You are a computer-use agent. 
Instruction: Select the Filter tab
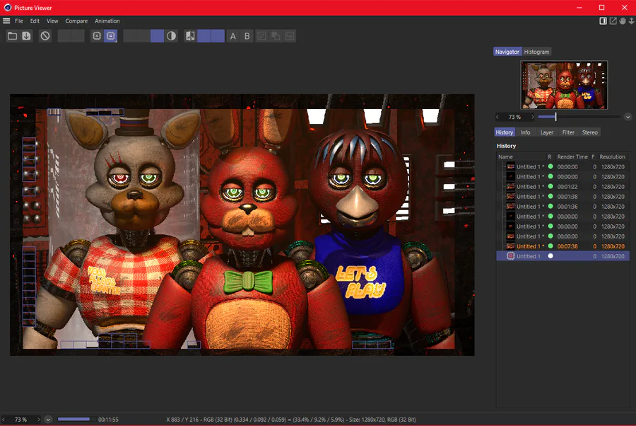568,132
